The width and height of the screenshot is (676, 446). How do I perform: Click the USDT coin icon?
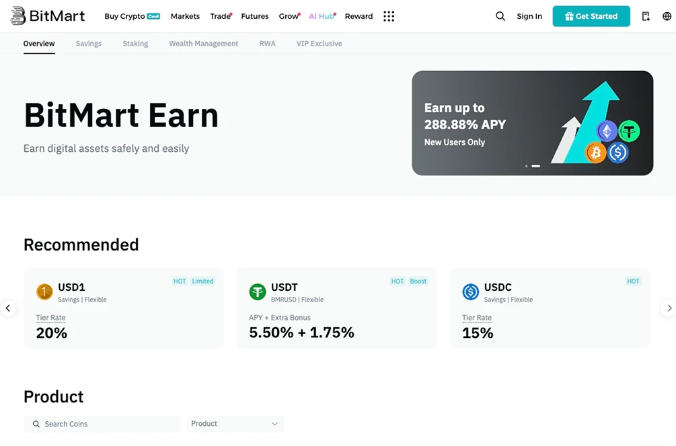pos(258,292)
